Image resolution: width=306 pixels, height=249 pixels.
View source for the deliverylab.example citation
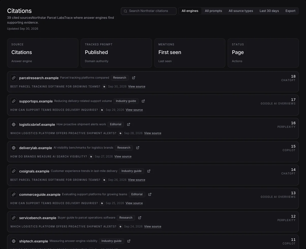[123, 157]
